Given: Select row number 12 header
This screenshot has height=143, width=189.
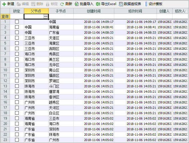Looking at the screenshot, I should pyautogui.click(x=5, y=81).
